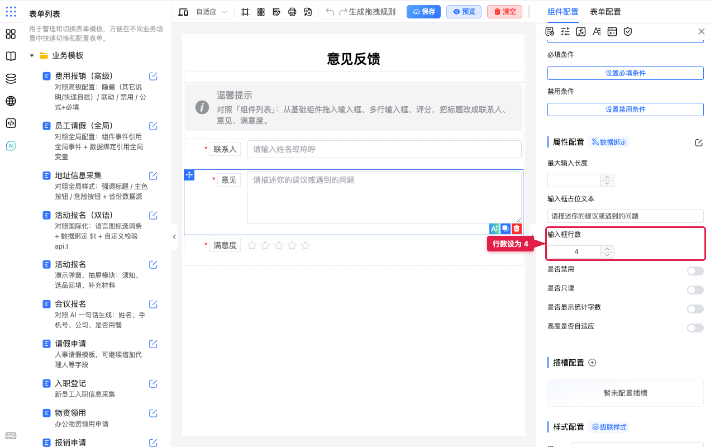
Task: Open the 自适应 device size dropdown
Action: pos(211,12)
